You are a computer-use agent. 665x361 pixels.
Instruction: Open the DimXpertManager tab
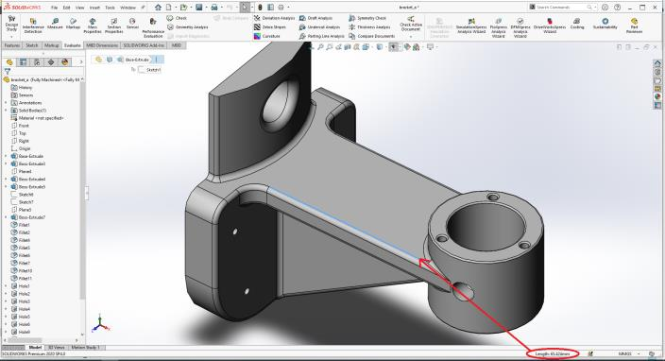(x=51, y=62)
